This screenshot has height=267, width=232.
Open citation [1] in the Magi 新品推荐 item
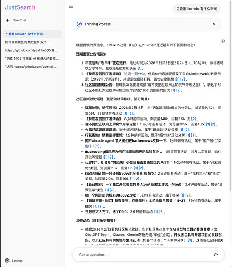tap(107, 190)
